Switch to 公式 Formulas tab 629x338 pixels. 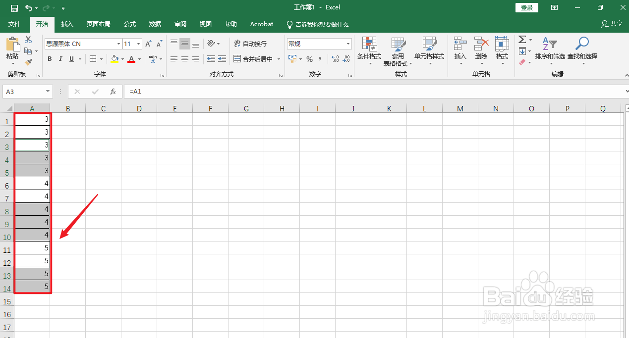130,24
